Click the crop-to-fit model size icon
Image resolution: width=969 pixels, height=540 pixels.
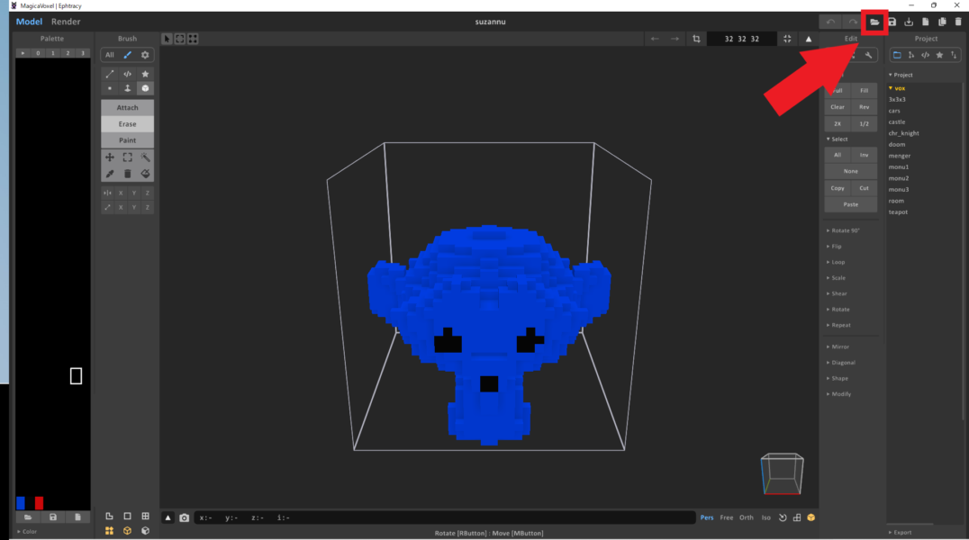(696, 39)
